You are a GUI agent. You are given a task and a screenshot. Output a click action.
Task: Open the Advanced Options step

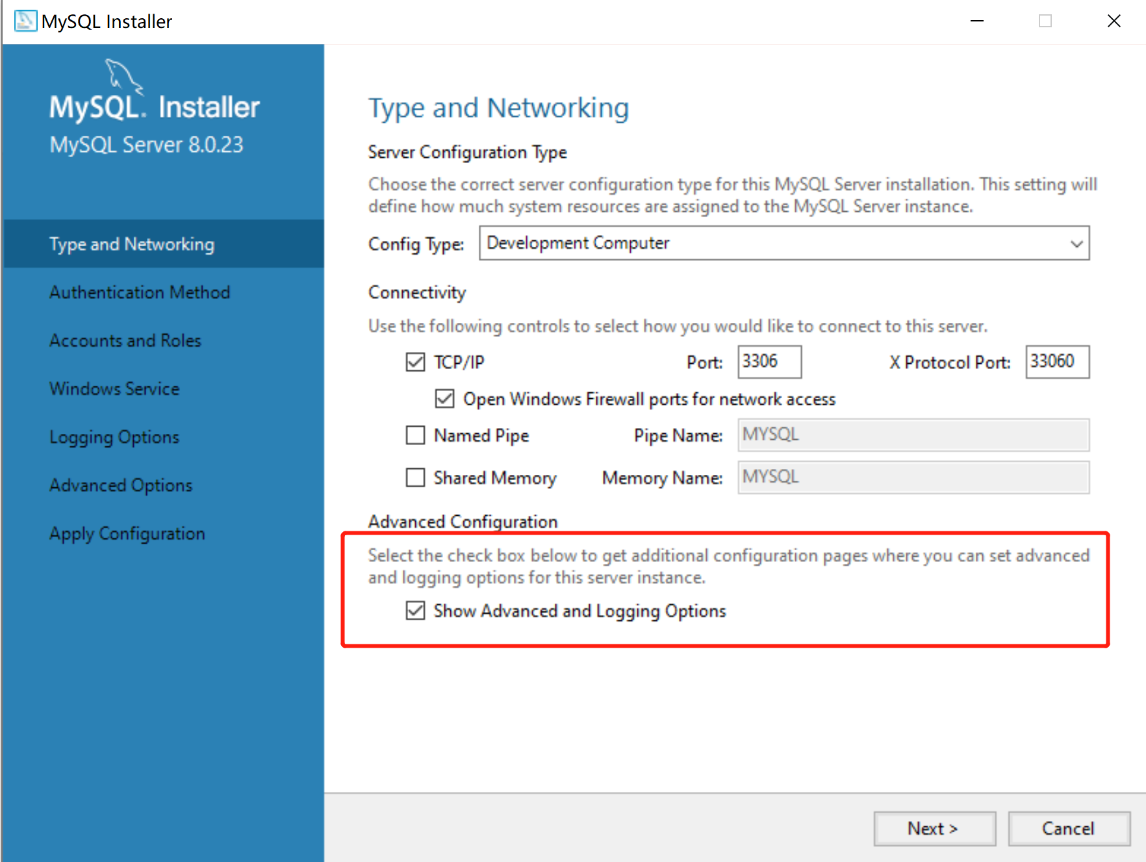point(120,485)
